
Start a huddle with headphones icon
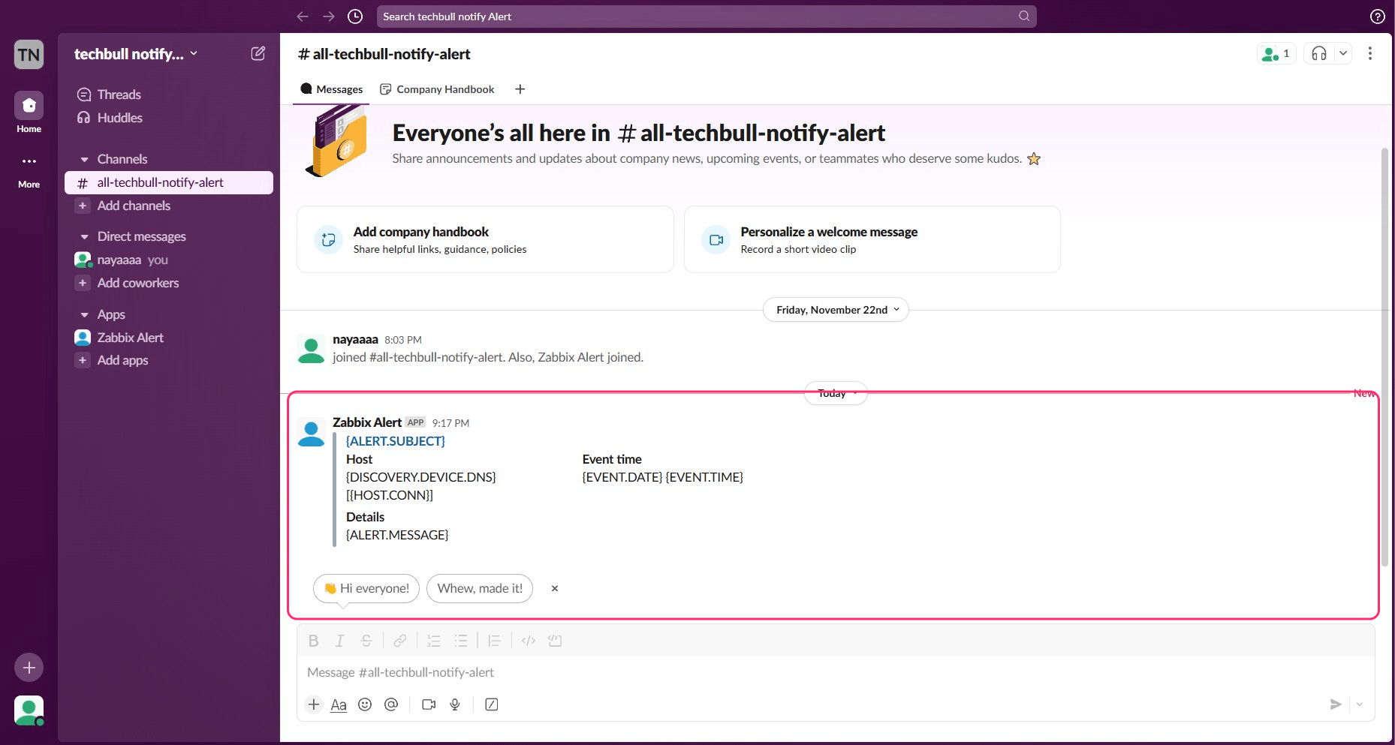click(1318, 53)
